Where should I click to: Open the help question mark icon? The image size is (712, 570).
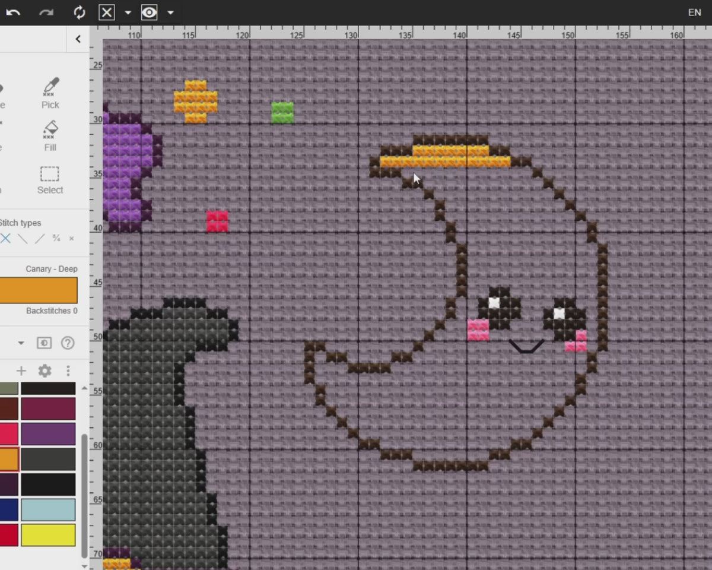click(68, 343)
